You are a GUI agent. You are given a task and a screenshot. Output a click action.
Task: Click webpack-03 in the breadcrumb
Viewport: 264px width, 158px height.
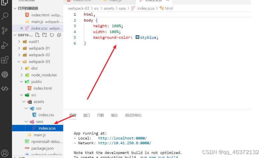(x=79, y=8)
